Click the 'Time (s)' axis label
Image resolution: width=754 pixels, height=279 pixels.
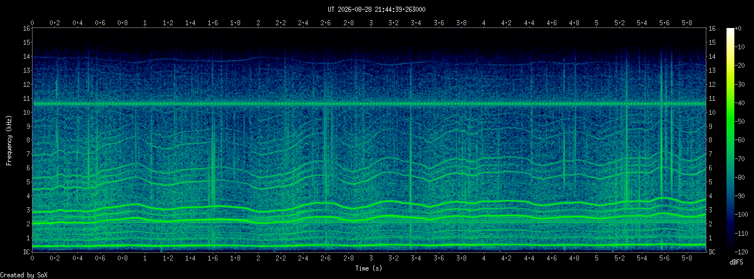point(369,268)
